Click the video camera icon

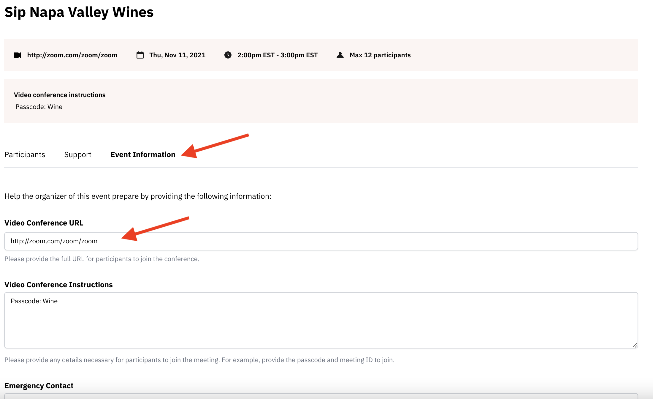18,55
